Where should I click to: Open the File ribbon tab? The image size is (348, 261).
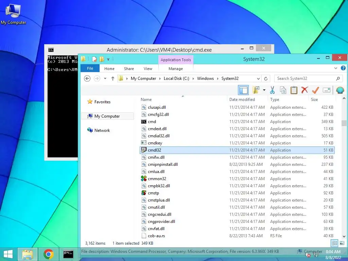pyautogui.click(x=90, y=68)
